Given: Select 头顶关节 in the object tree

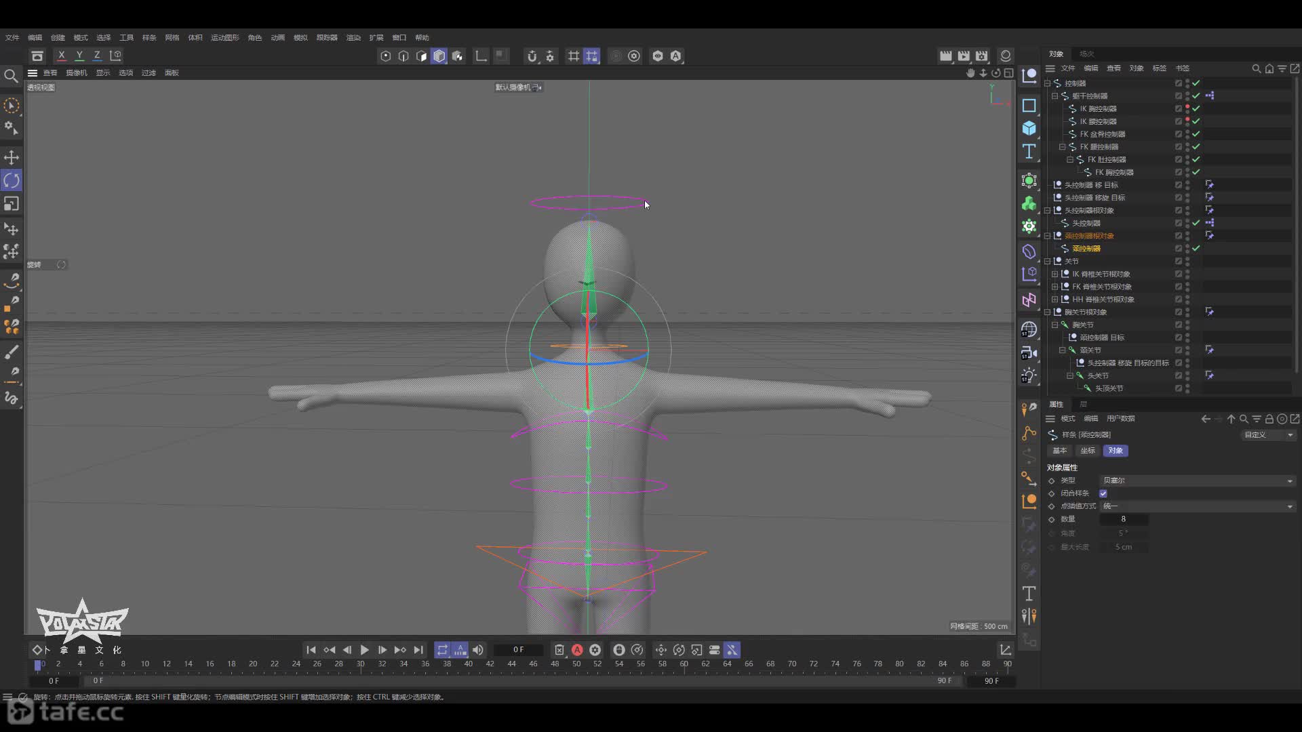Looking at the screenshot, I should [x=1109, y=388].
